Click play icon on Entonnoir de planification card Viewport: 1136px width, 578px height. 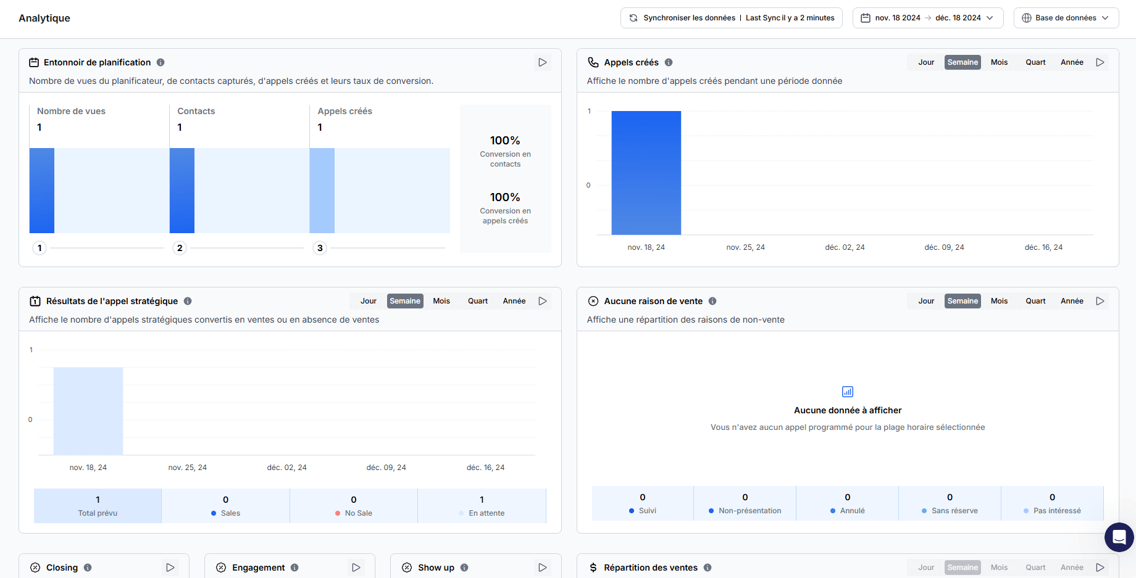coord(542,62)
